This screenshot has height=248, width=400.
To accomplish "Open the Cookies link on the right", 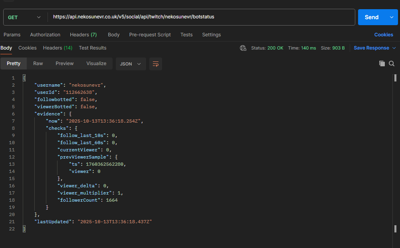I will tap(383, 35).
